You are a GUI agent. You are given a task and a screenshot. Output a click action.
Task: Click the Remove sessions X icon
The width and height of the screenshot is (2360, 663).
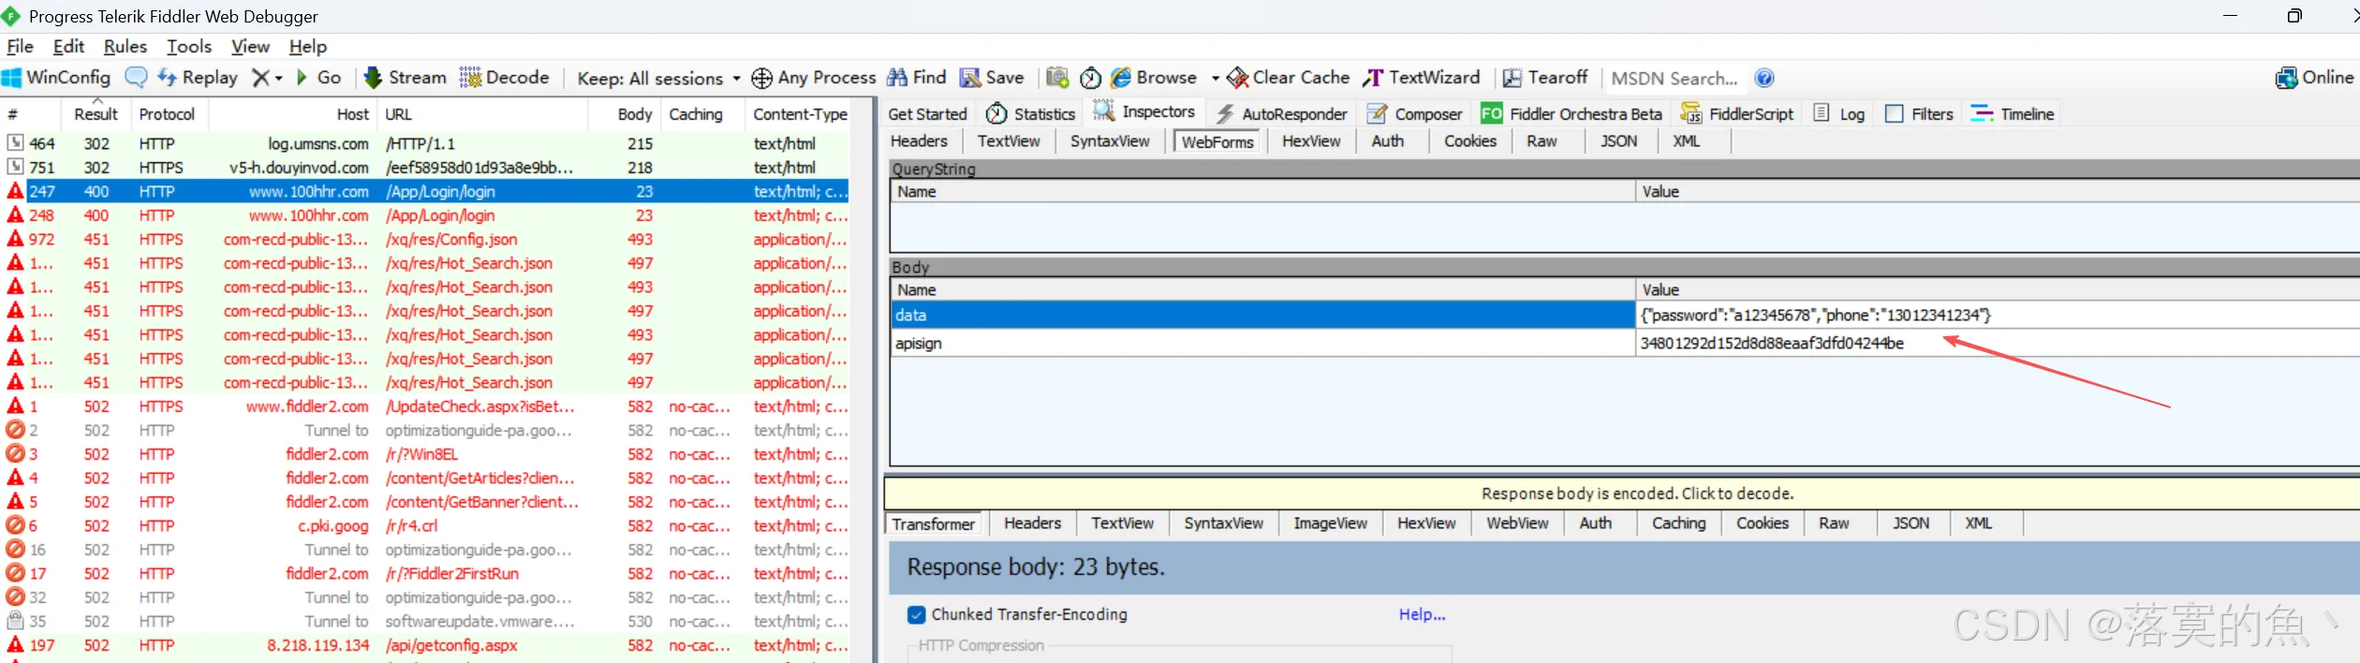(x=261, y=78)
